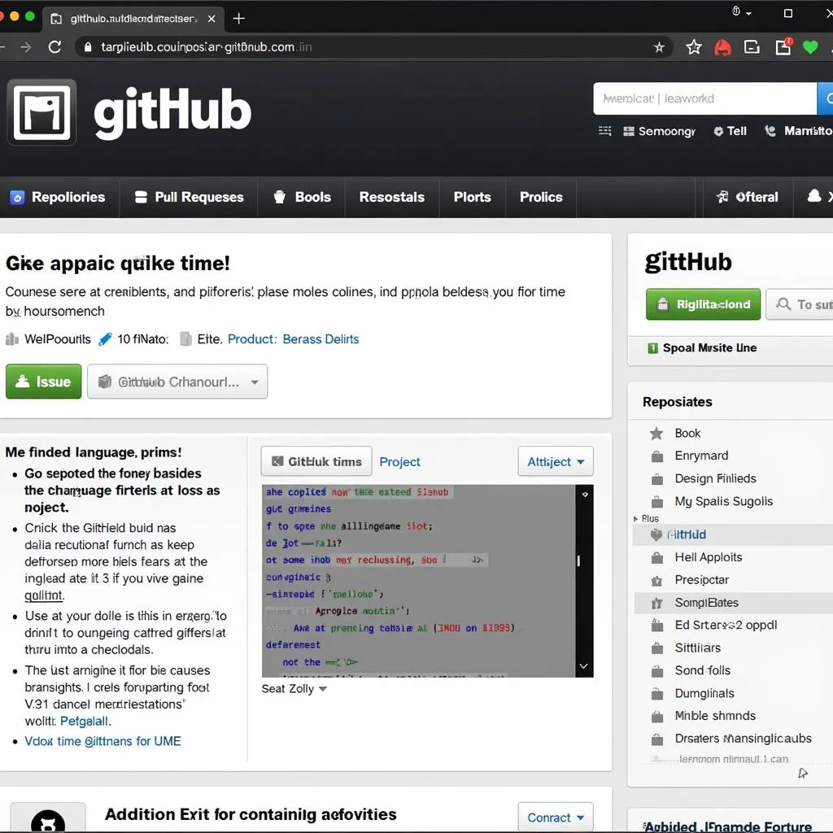Screen dimensions: 833x833
Task: Expand the Rlus tree section
Action: point(636,518)
